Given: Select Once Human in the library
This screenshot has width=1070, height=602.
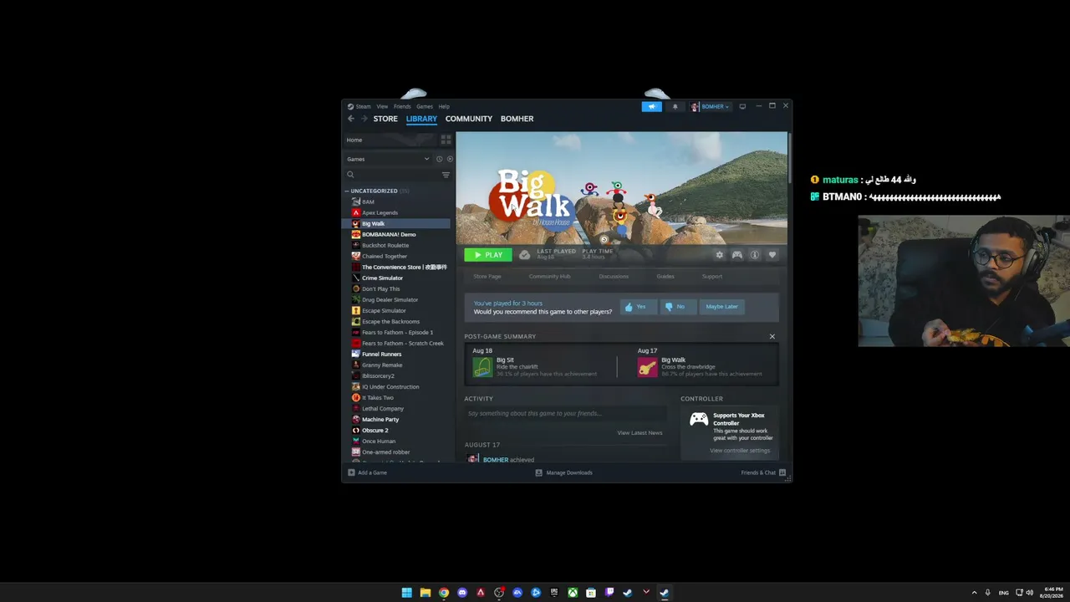Looking at the screenshot, I should click(379, 441).
